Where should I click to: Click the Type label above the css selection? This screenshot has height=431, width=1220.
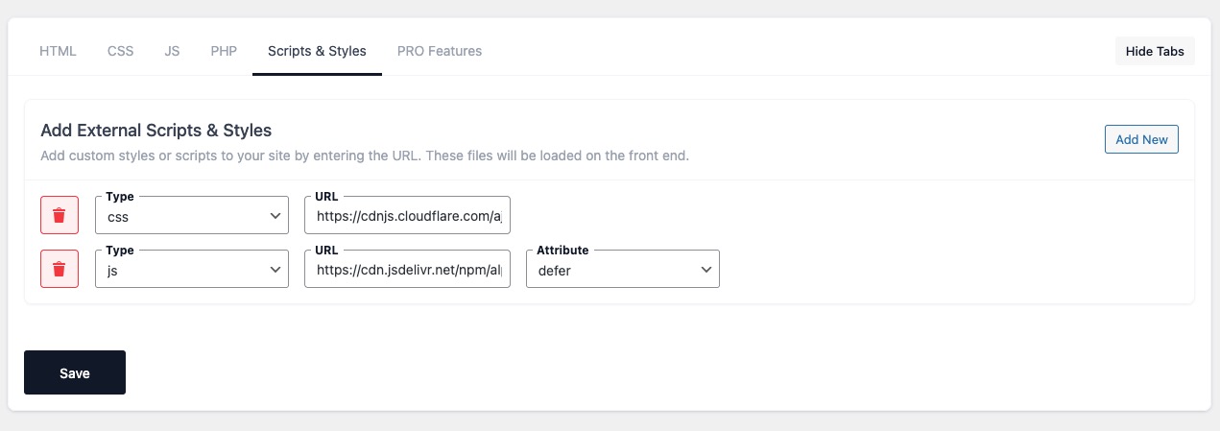(120, 196)
